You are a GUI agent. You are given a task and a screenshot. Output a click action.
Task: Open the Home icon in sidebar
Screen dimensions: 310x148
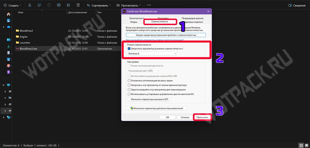[9, 14]
